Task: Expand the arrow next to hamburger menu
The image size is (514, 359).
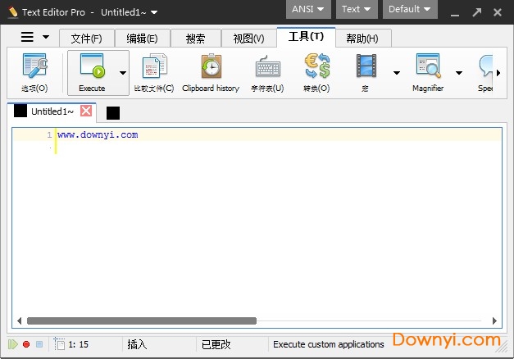Action: 46,37
